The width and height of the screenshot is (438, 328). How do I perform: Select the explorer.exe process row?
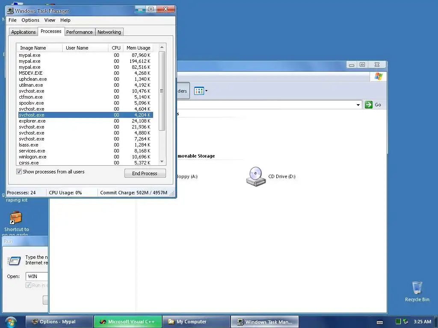pos(86,121)
